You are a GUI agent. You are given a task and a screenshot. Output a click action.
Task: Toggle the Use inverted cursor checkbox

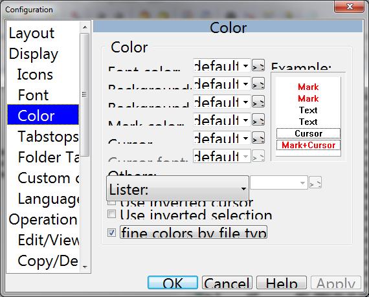point(111,203)
